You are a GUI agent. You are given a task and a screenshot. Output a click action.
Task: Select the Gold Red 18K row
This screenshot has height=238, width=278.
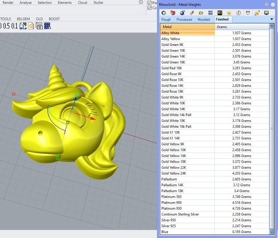click(215, 68)
